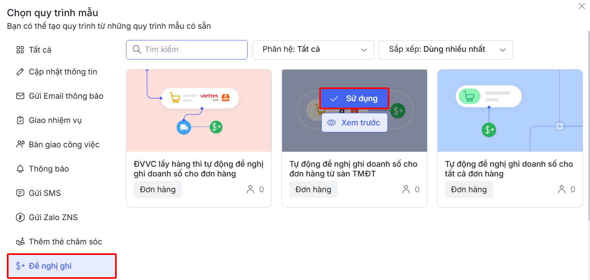Open the Phân hệ filter dropdown

coord(313,50)
